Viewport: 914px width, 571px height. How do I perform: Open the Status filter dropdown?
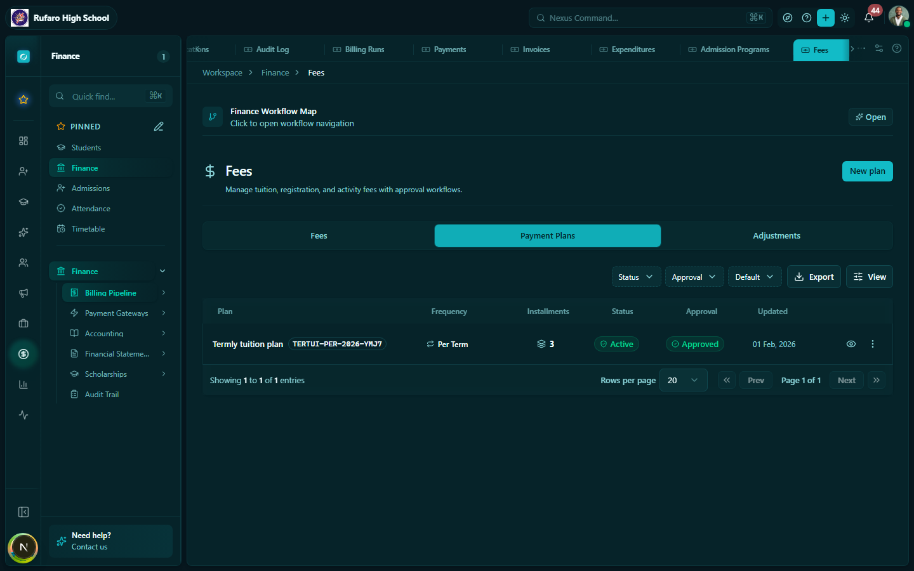[x=636, y=277]
